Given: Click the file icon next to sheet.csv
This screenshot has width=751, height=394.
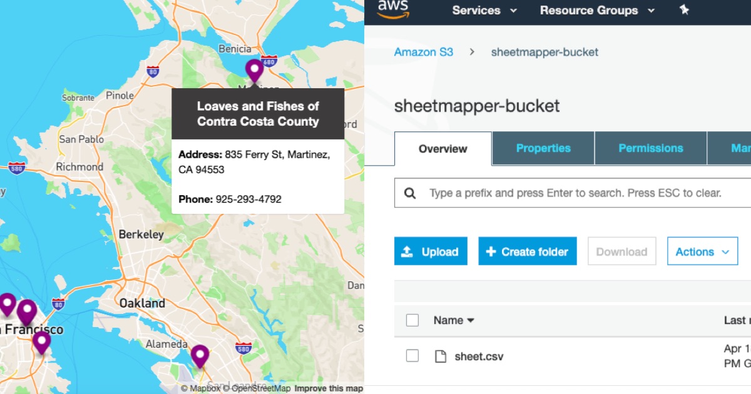Looking at the screenshot, I should 440,355.
